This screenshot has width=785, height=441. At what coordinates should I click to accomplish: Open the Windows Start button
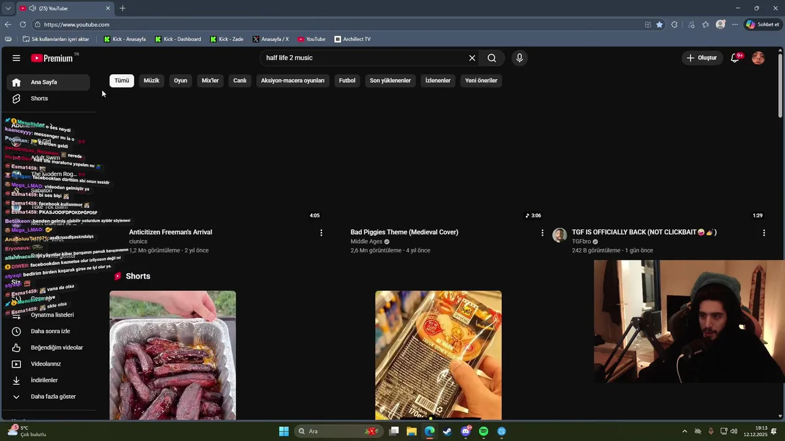(x=284, y=431)
